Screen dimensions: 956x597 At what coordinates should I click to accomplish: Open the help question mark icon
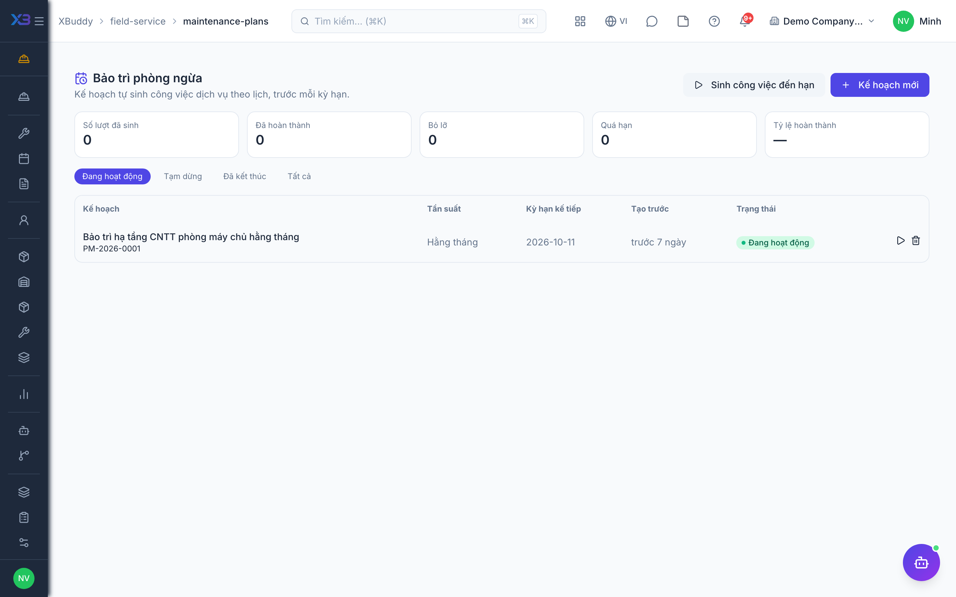click(714, 21)
